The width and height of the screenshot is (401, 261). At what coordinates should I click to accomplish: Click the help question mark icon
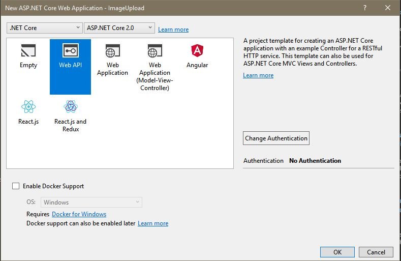coord(365,8)
